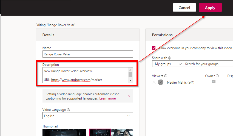The image size is (233, 136).
Task: Click the Share with info icon
Action: point(170,58)
